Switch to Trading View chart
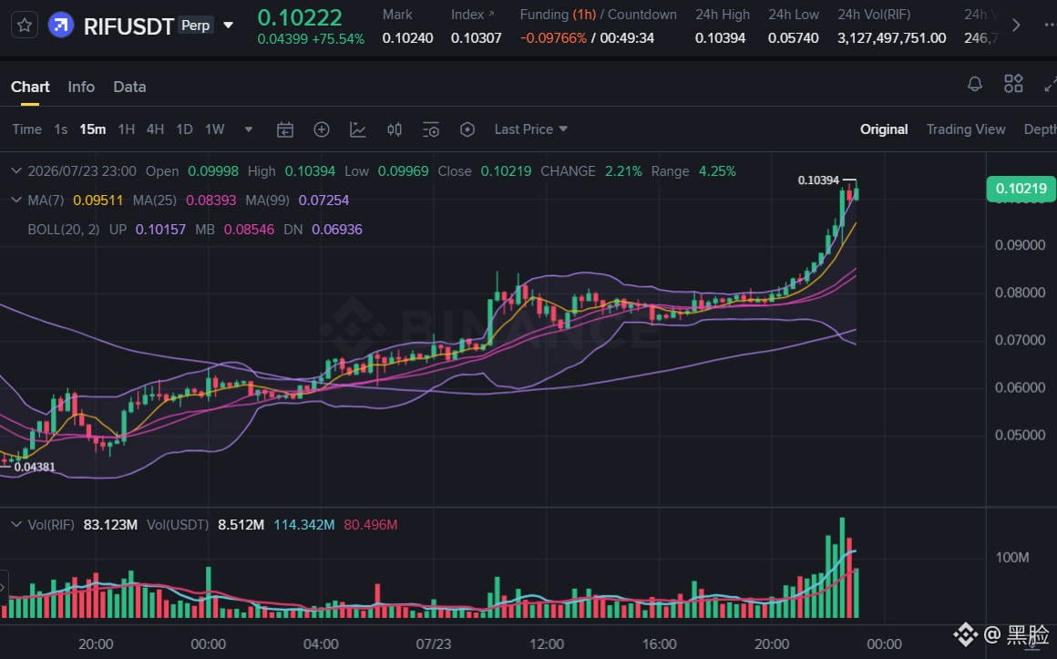1057x659 pixels. tap(965, 129)
